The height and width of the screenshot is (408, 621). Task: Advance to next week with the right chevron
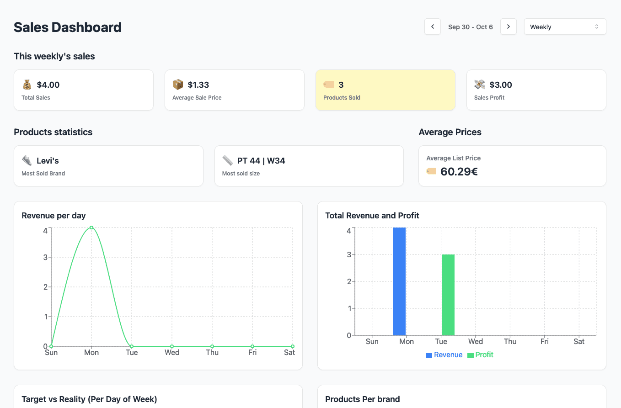coord(509,26)
